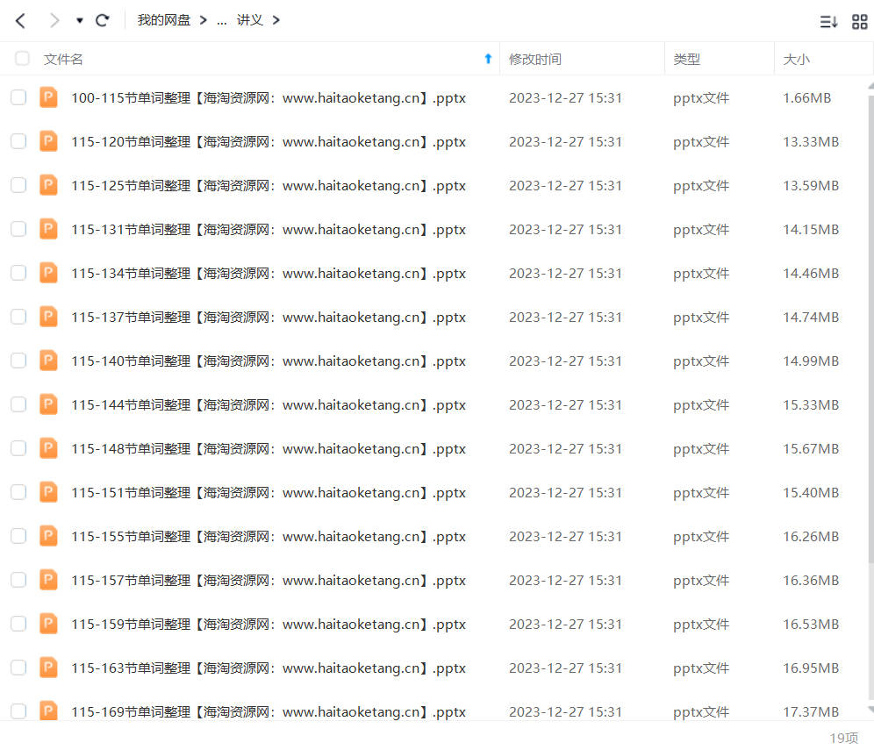
Task: Click the 15.40MB size cell
Action: pyautogui.click(x=811, y=493)
